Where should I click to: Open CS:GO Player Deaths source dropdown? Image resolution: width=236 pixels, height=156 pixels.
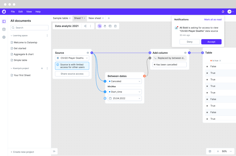click(x=72, y=58)
